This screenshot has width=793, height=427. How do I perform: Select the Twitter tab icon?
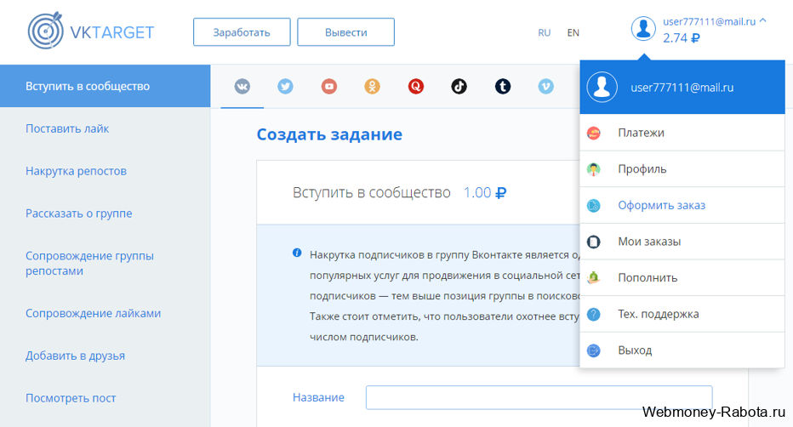[x=285, y=87]
